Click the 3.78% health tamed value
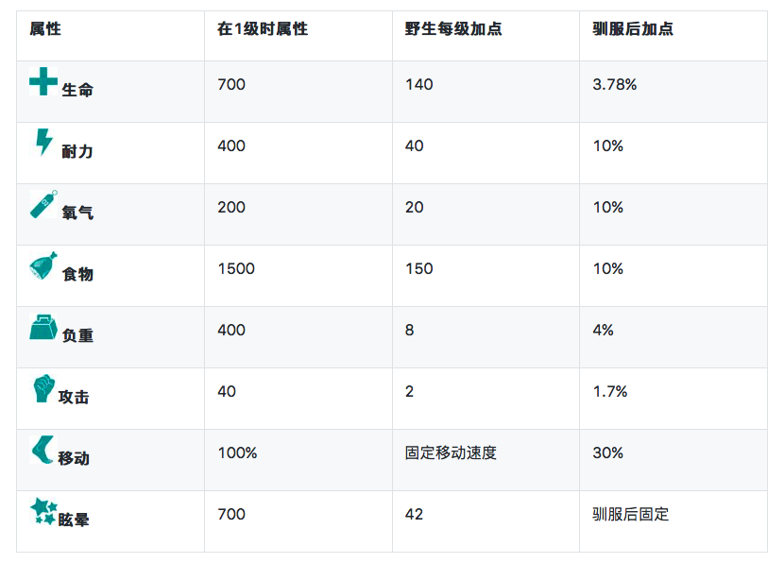Screen dimensions: 784x563 tap(614, 85)
